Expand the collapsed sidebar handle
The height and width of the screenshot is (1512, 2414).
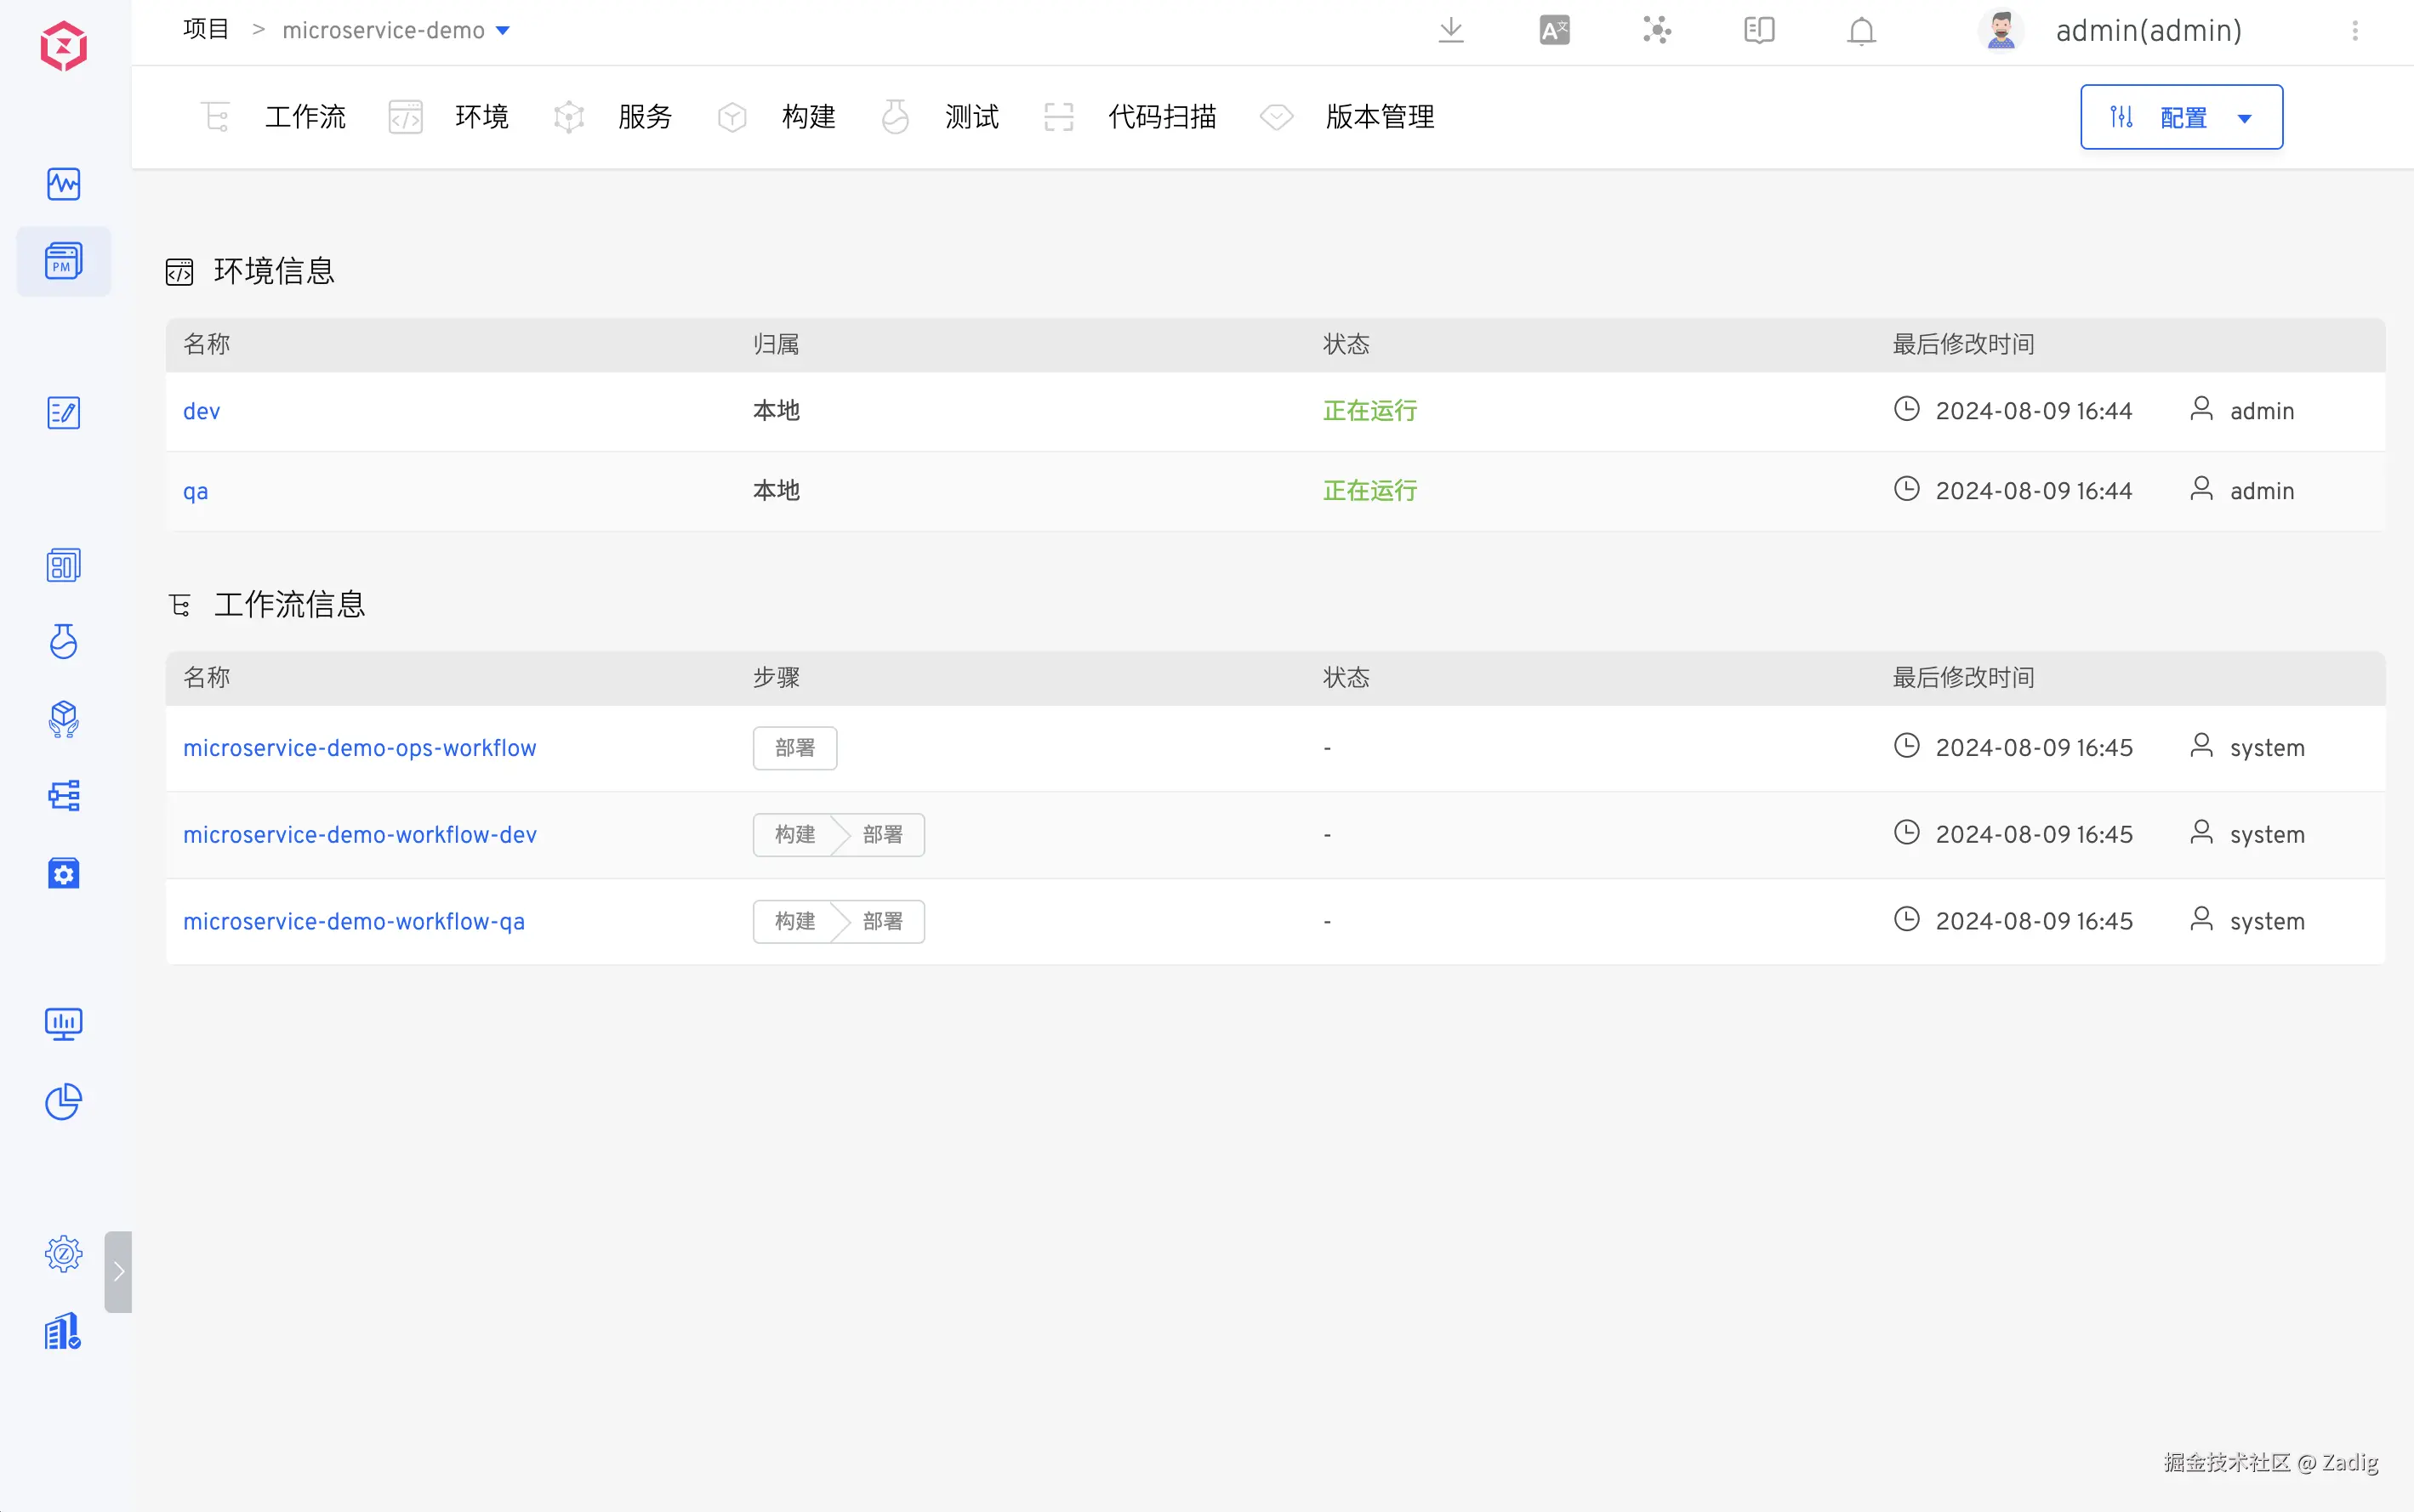coord(118,1271)
